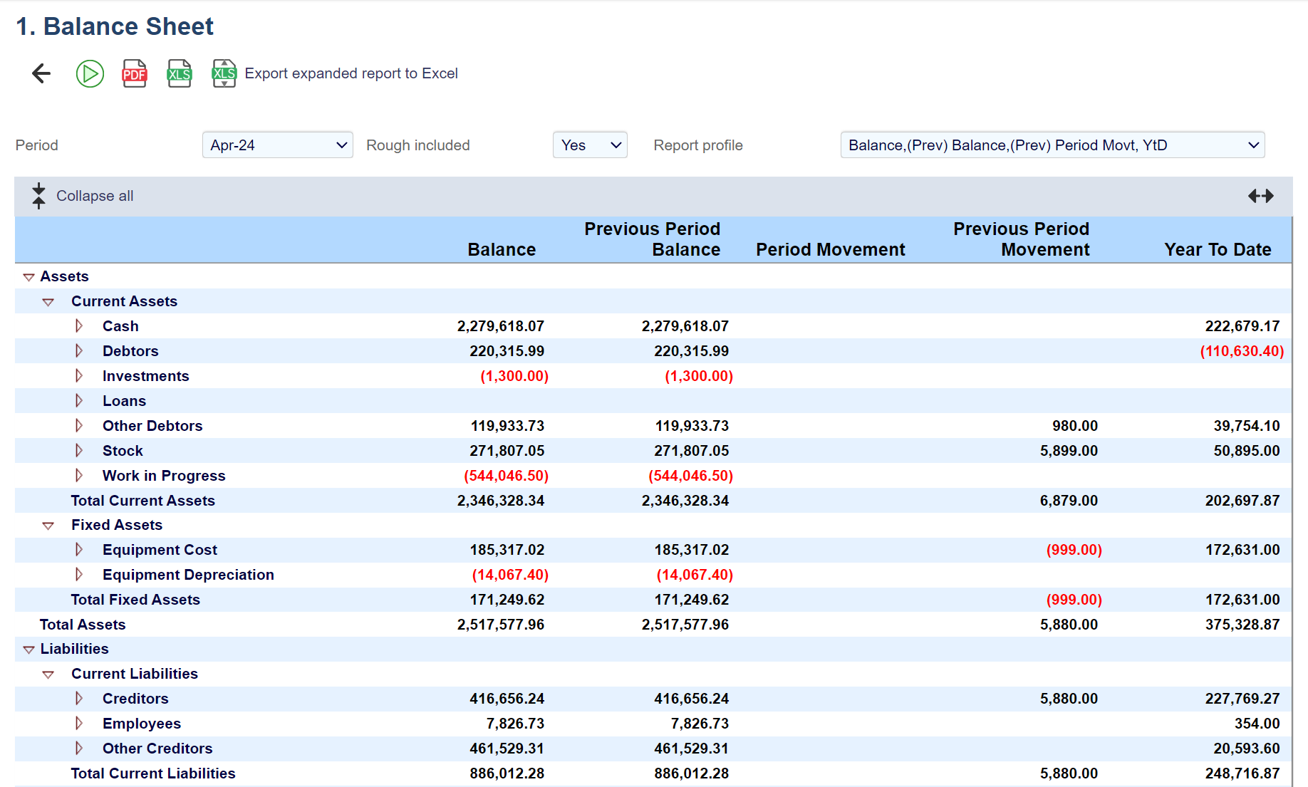Expand the Cash row

coord(79,326)
